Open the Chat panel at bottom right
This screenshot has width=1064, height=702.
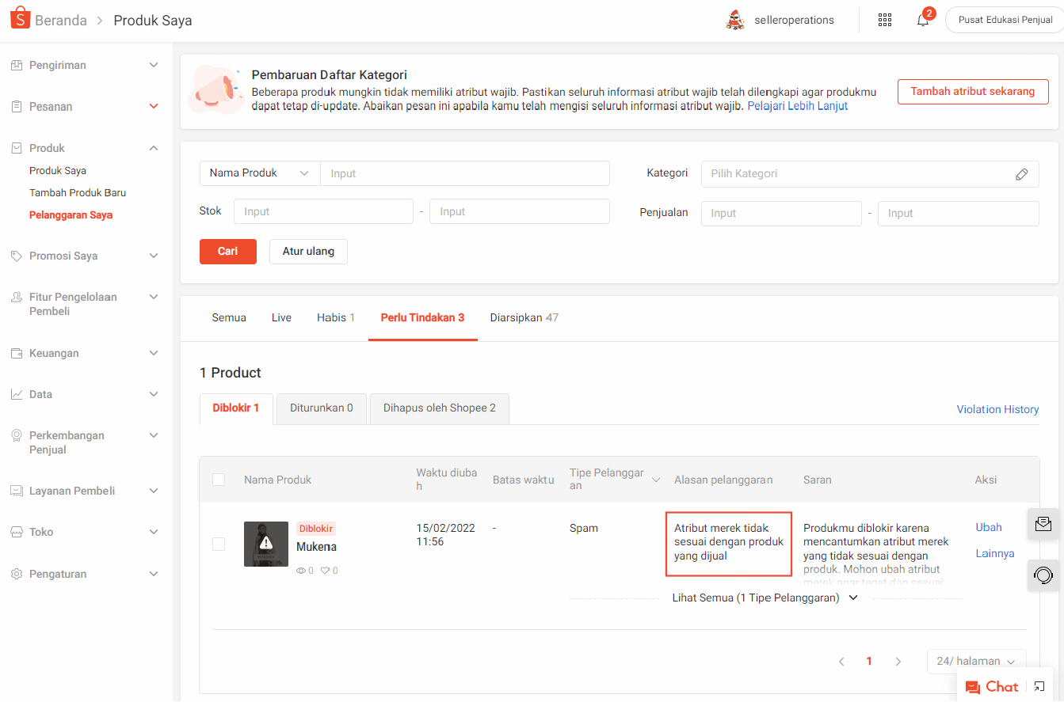(x=992, y=686)
